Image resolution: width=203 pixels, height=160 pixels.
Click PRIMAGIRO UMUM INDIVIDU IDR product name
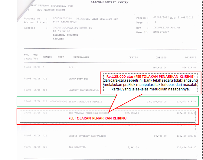click(x=97, y=19)
